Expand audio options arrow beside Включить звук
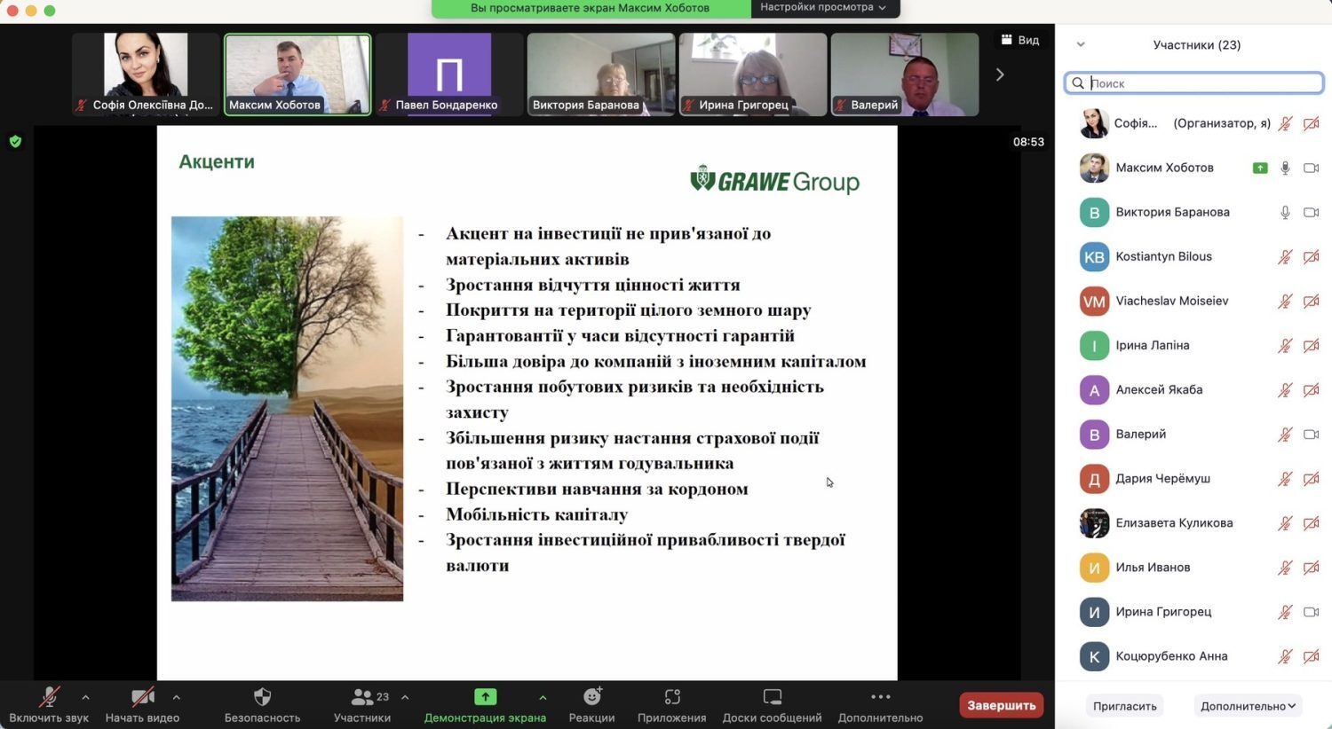 point(85,697)
